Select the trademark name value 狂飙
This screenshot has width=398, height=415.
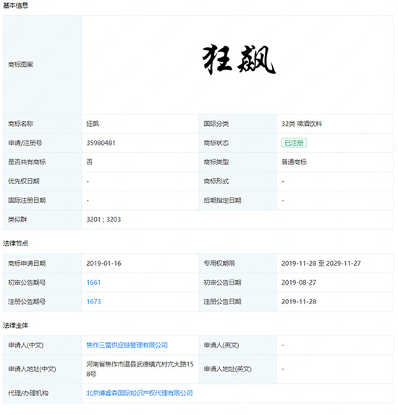(93, 124)
